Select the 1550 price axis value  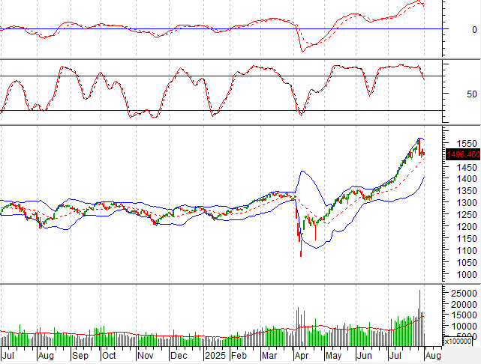click(467, 143)
